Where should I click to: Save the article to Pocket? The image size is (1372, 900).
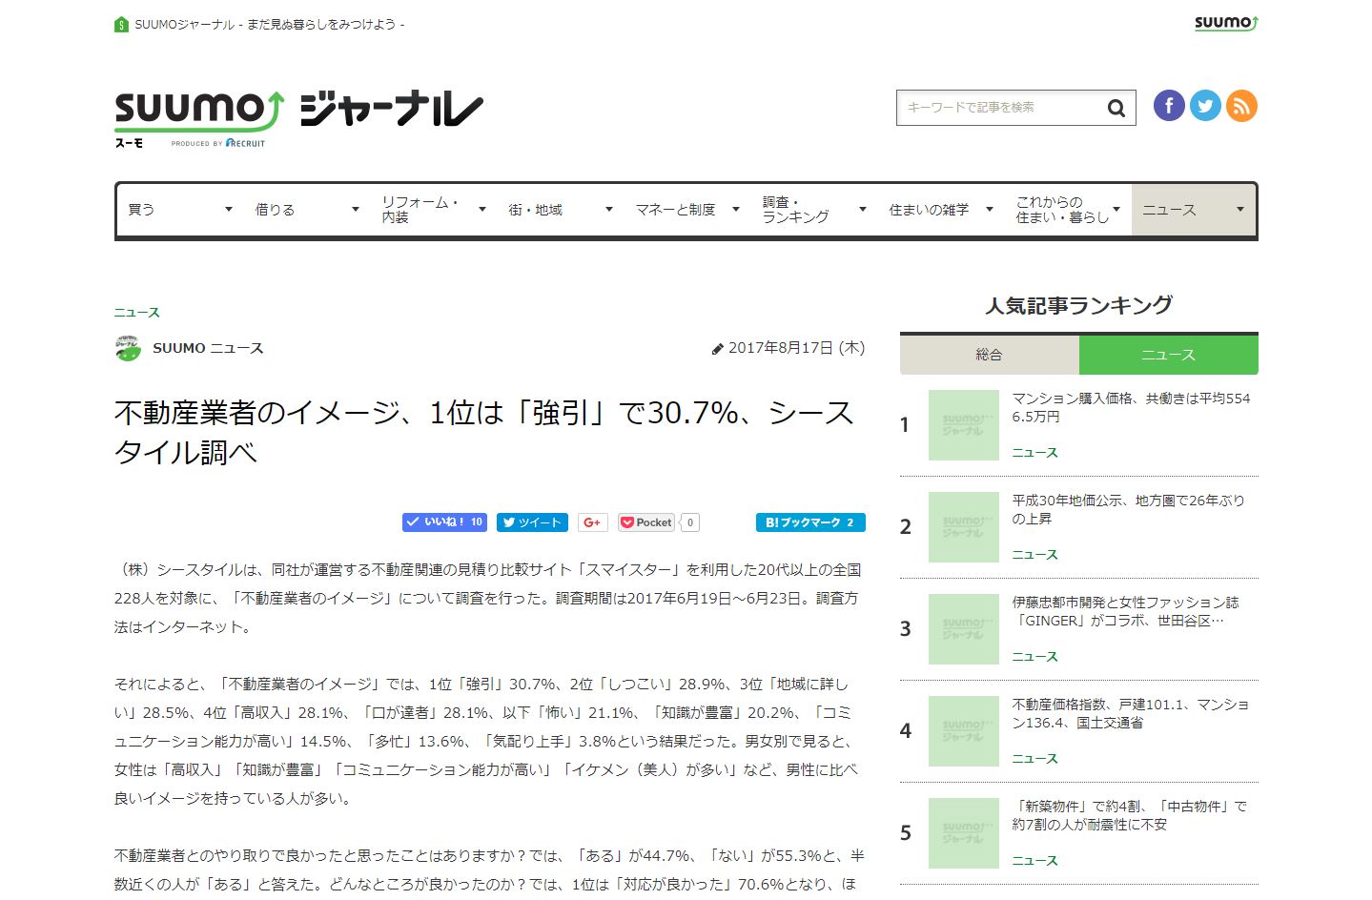[646, 522]
